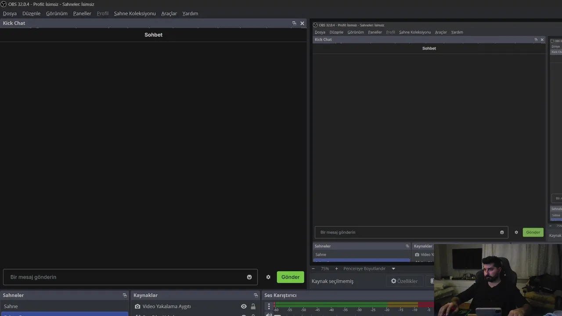Float the Kaynaklar dock panel

[256, 295]
